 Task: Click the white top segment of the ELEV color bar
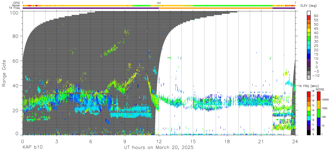[x=309, y=13]
